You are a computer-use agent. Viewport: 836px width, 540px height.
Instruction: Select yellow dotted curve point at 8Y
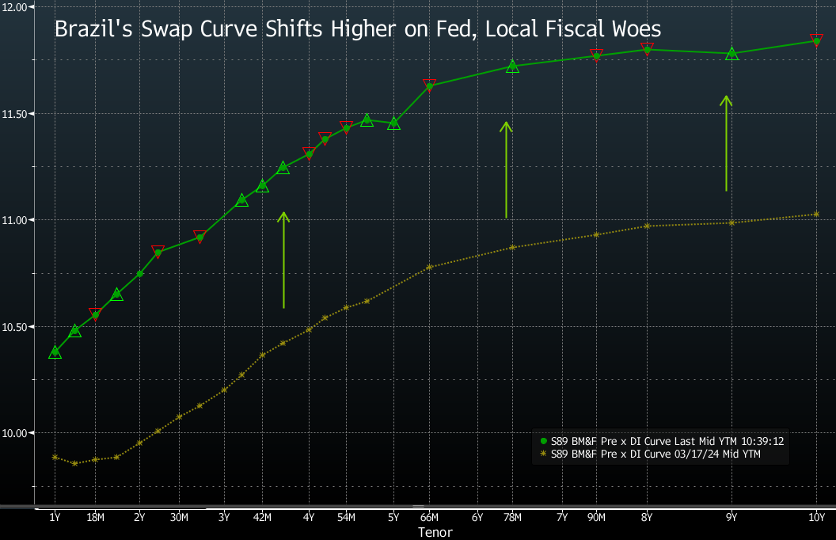(x=647, y=226)
